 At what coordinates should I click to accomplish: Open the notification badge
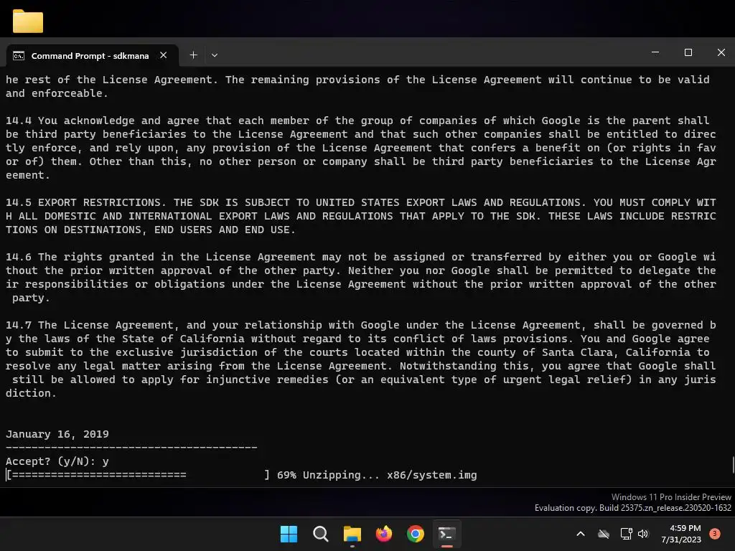pos(715,533)
